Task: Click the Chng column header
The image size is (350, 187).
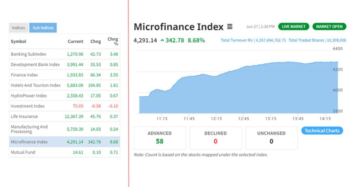Action: 96,42
